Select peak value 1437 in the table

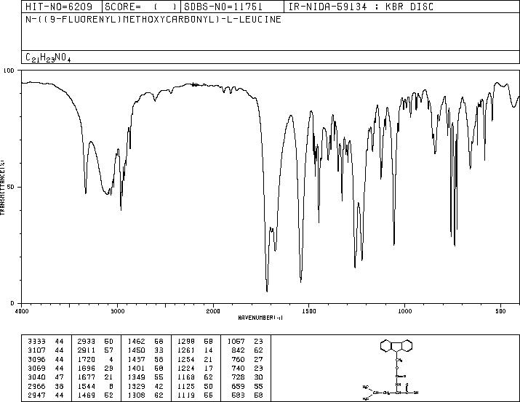(136, 359)
